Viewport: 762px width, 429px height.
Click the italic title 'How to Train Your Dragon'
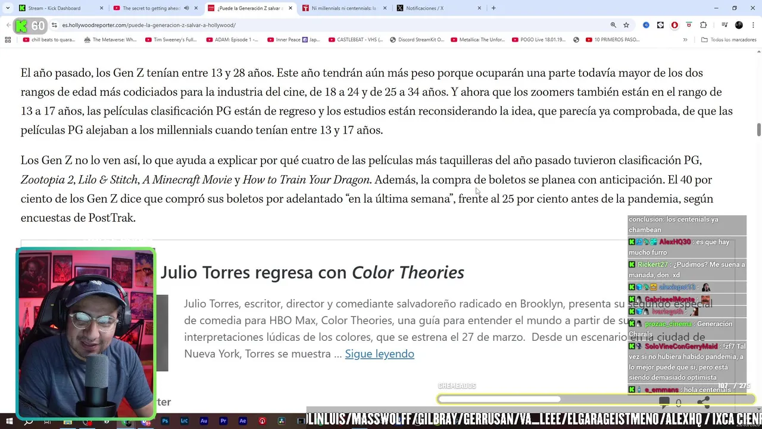[306, 180]
